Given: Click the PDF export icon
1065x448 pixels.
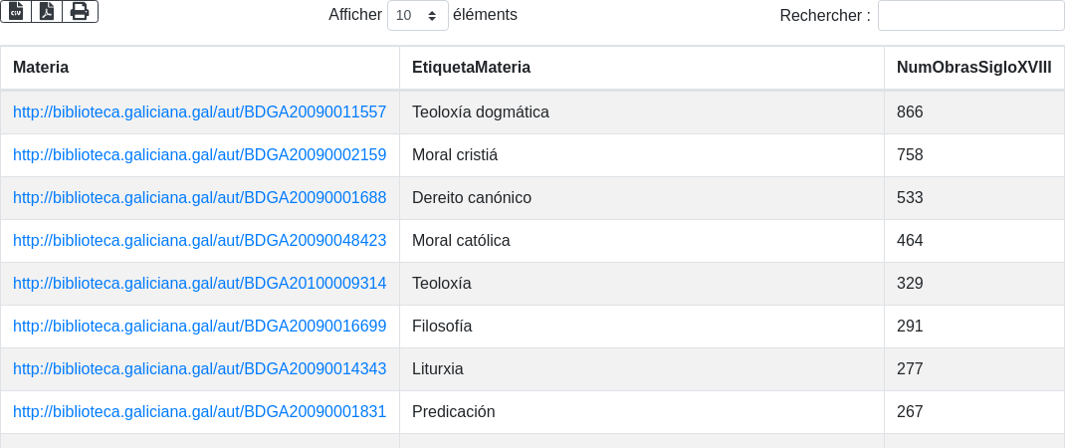Looking at the screenshot, I should coord(47,11).
